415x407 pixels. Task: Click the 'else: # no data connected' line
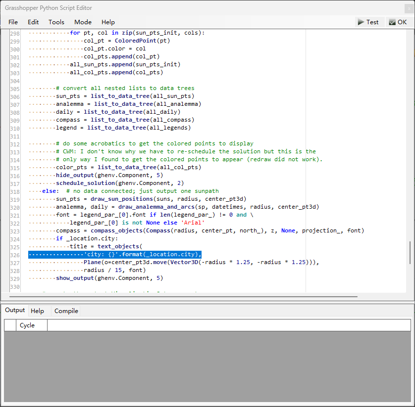130,191
